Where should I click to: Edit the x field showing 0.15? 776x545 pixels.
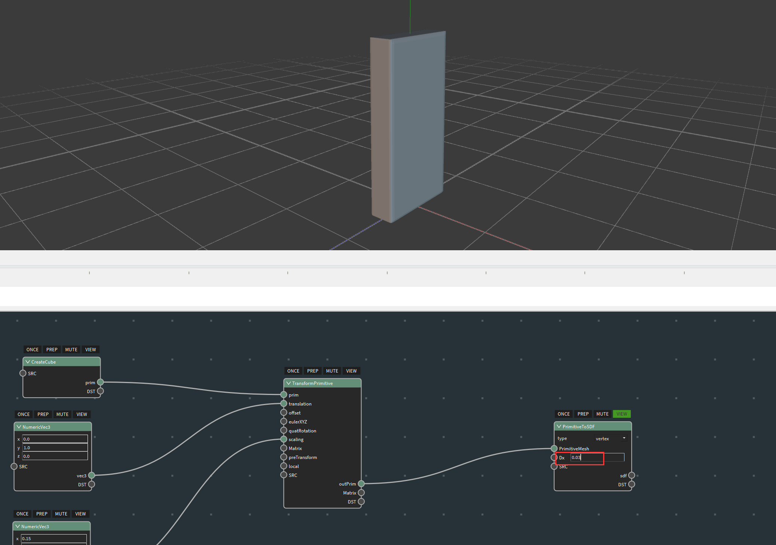point(54,538)
